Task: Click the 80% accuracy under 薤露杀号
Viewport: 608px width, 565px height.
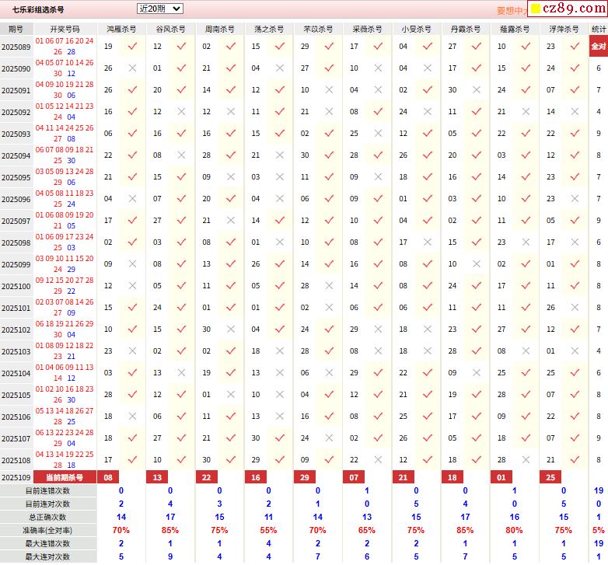Action: [514, 530]
